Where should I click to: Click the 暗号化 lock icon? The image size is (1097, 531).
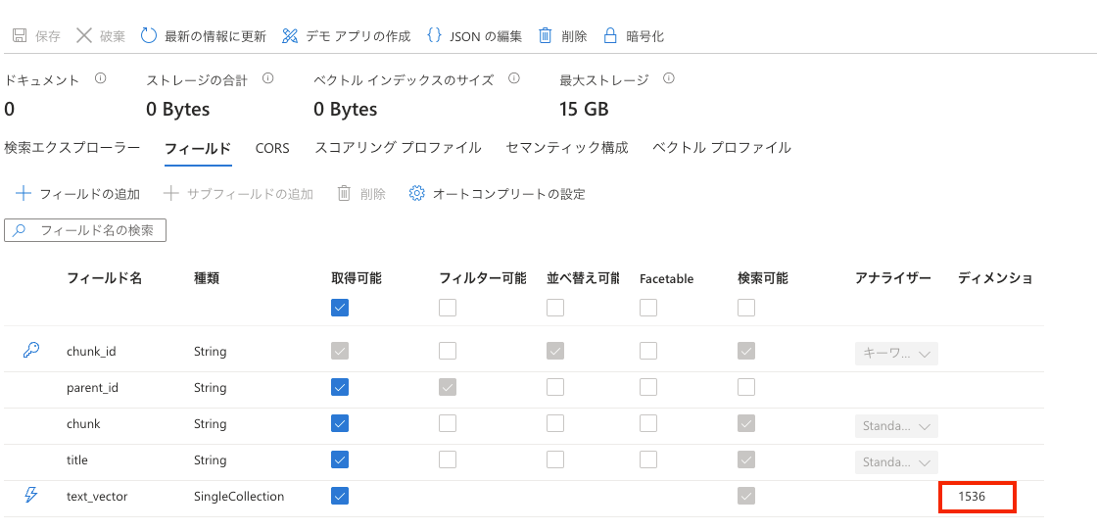[610, 36]
